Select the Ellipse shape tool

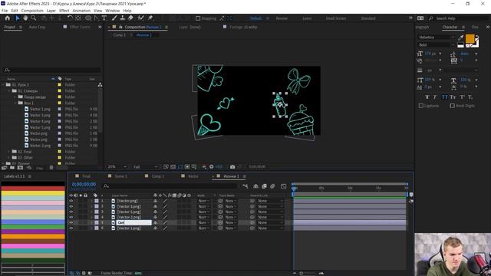click(x=88, y=18)
